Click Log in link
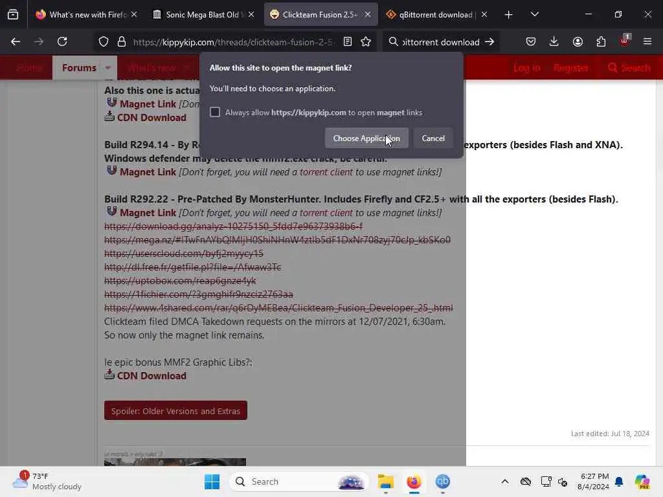The image size is (663, 497). 527,67
